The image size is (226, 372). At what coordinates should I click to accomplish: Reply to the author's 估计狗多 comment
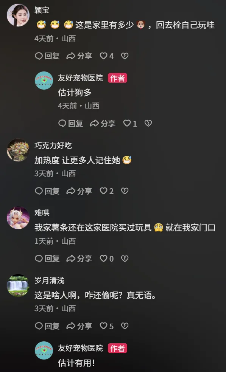click(70, 123)
